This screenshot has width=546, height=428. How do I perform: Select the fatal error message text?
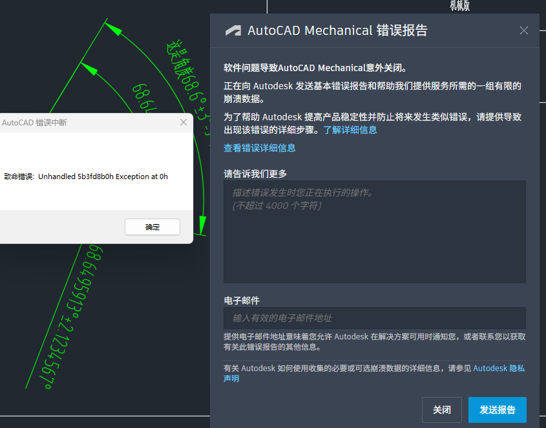click(x=86, y=177)
